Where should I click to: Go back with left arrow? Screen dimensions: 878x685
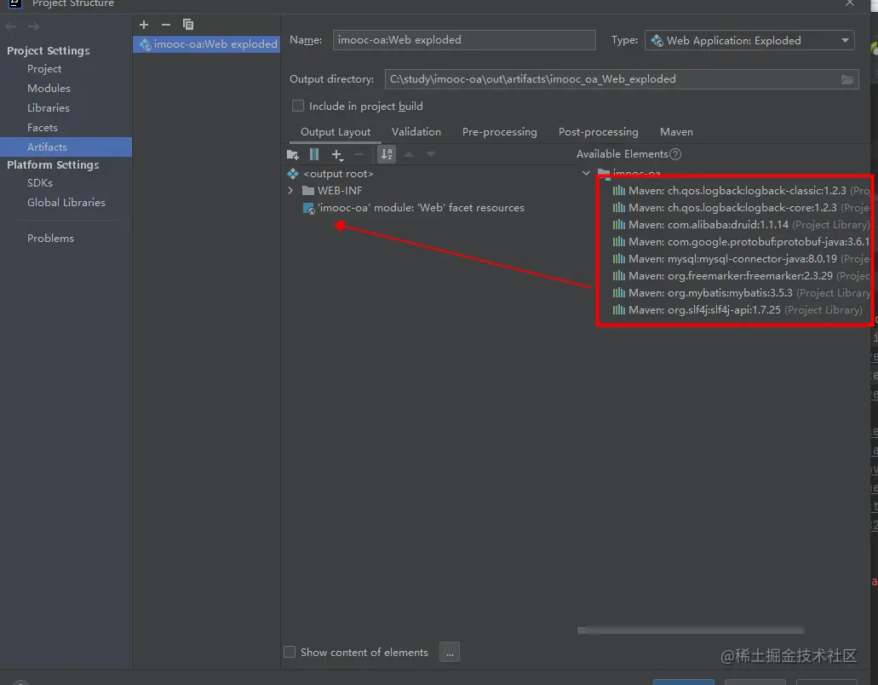pos(10,26)
